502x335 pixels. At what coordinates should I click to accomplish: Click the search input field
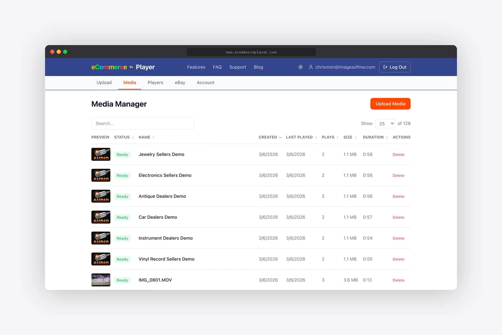pyautogui.click(x=143, y=123)
